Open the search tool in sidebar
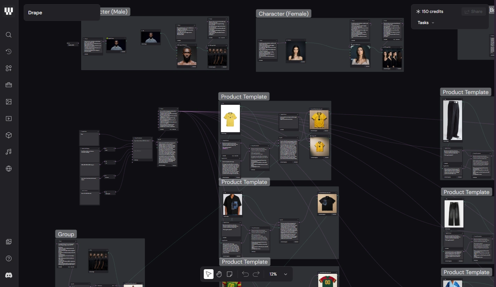This screenshot has width=496, height=287. tap(9, 35)
